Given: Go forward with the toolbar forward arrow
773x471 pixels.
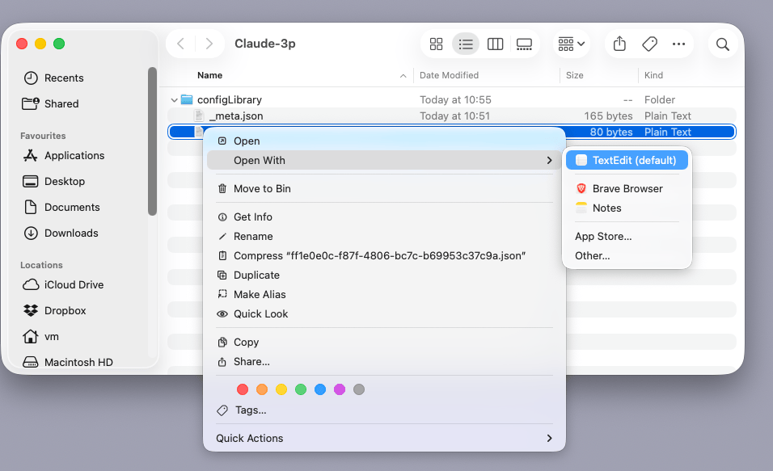Looking at the screenshot, I should point(209,44).
